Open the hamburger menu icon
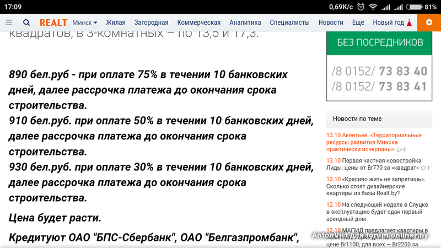Viewport: 441px width, 248px height. [x=9, y=23]
